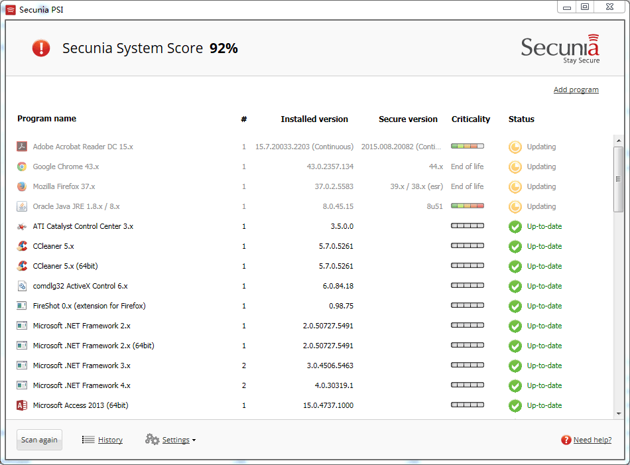Open the History link

(110, 440)
